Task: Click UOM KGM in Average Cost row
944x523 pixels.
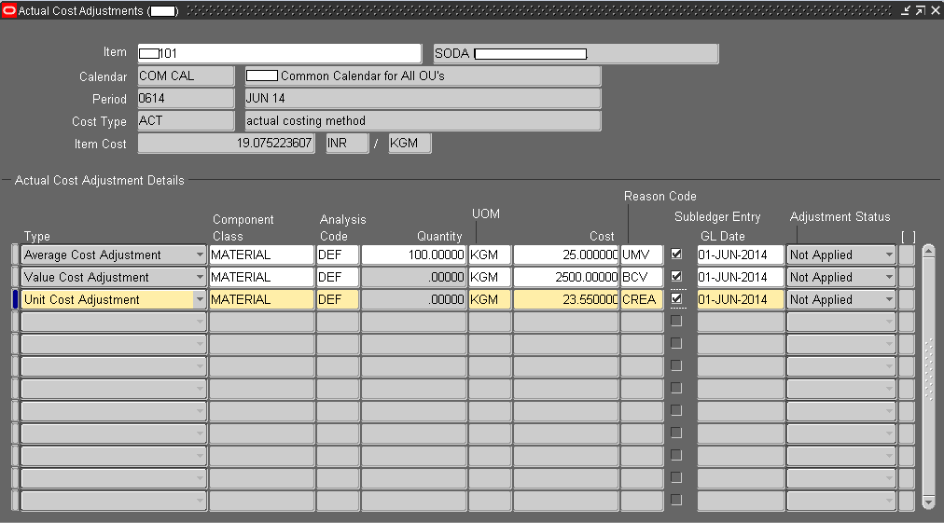Action: 490,255
